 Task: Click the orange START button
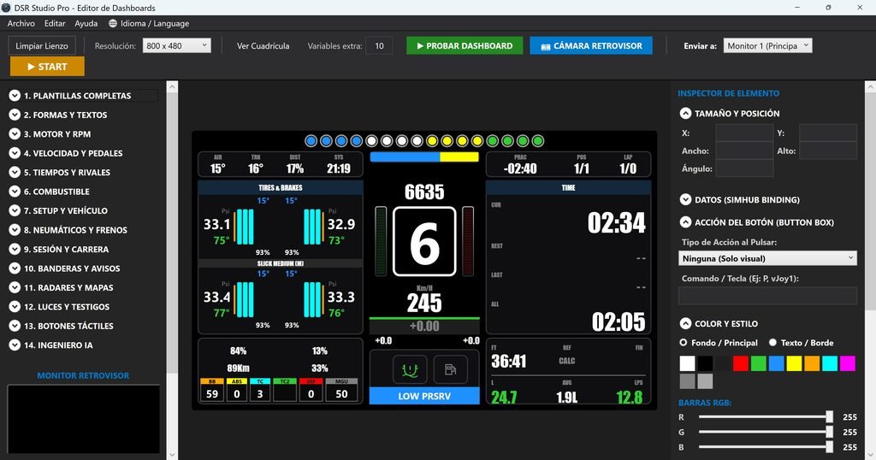[48, 67]
